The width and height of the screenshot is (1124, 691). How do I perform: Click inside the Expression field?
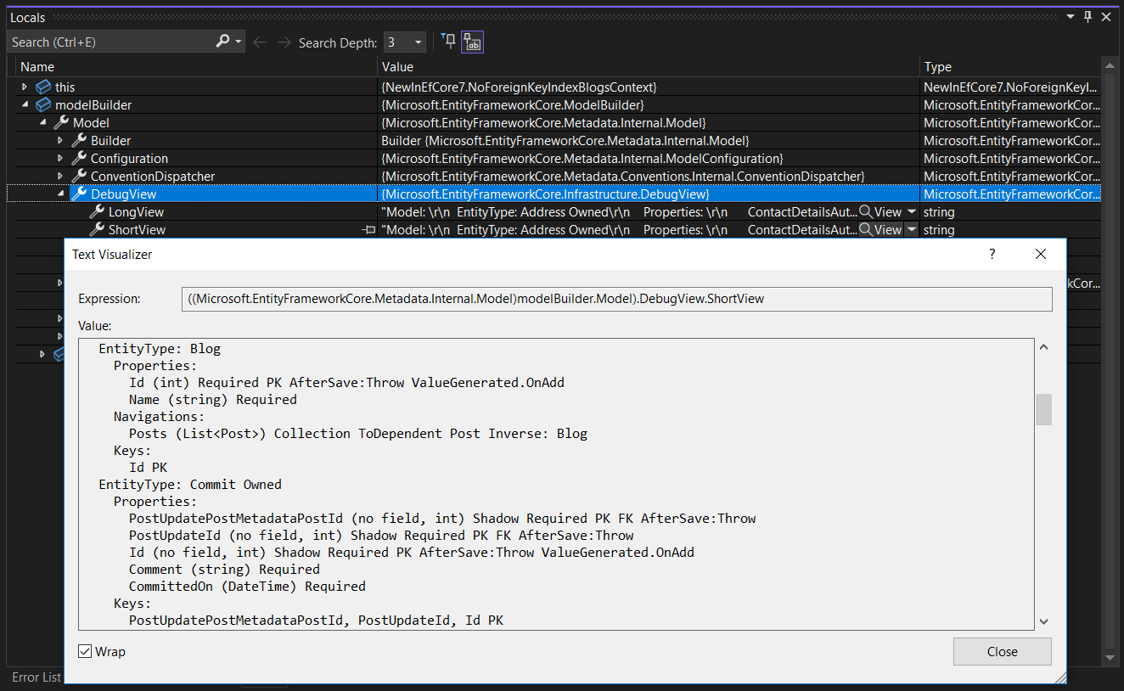tap(594, 298)
